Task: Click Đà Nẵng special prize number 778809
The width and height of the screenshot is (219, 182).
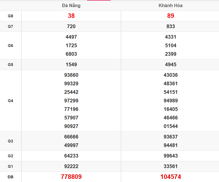Action: coord(71,177)
